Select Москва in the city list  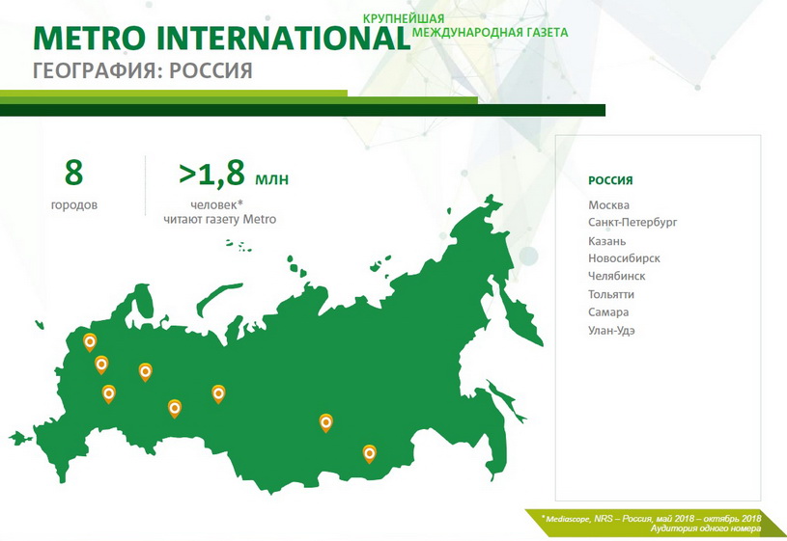608,205
